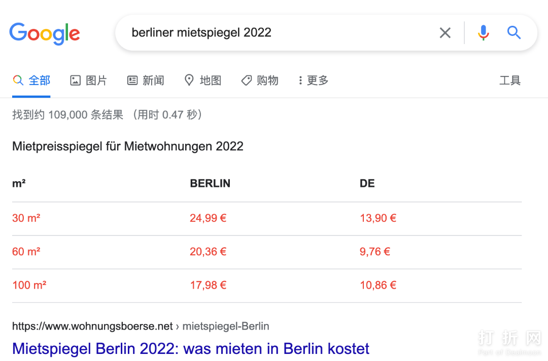548x361 pixels.
Task: Click the Mietpreisspiegel für Mietwohnungen 2022 heading
Action: (x=128, y=147)
